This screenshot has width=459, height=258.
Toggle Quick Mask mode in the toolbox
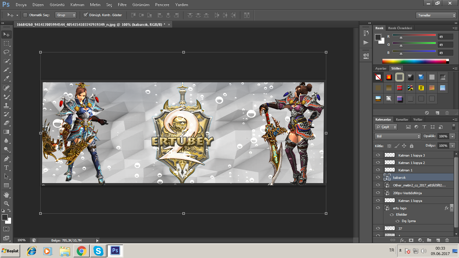(x=6, y=229)
